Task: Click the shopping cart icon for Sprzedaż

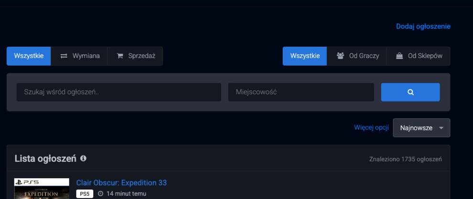Action: [x=120, y=56]
